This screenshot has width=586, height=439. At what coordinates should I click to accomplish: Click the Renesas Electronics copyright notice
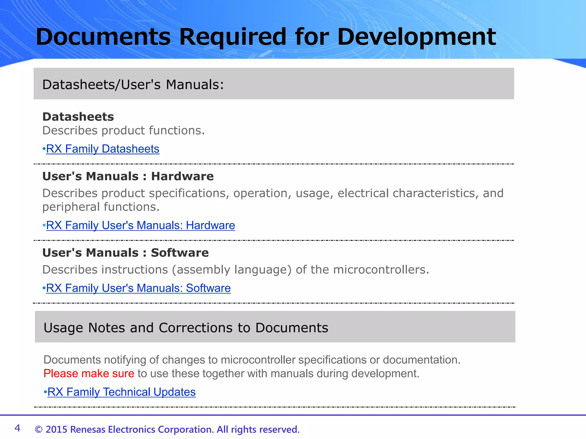pos(167,430)
